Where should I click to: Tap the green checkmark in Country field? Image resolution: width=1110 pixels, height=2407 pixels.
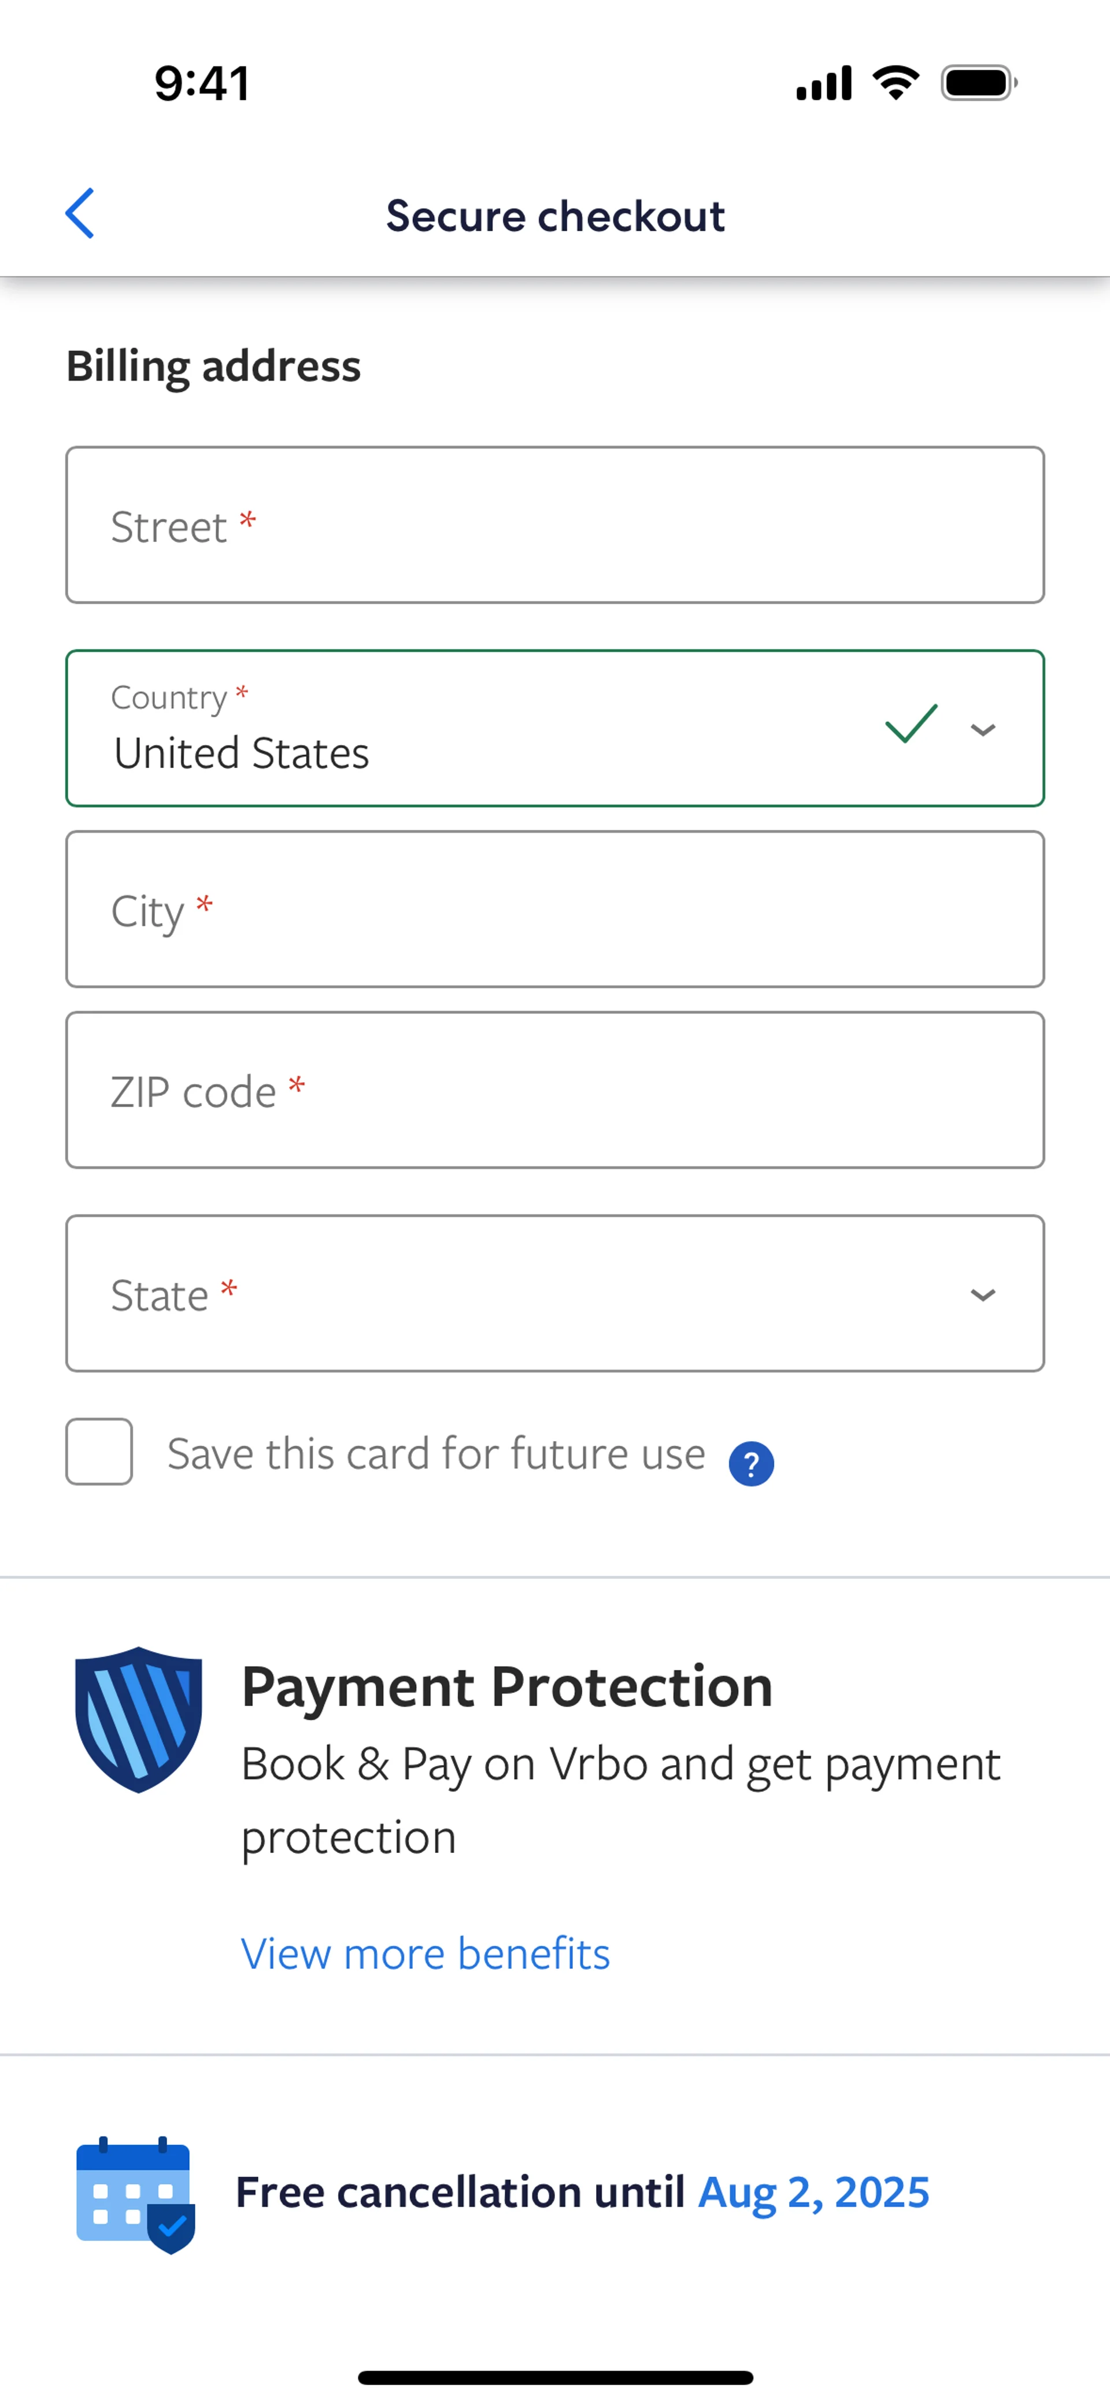tap(911, 724)
